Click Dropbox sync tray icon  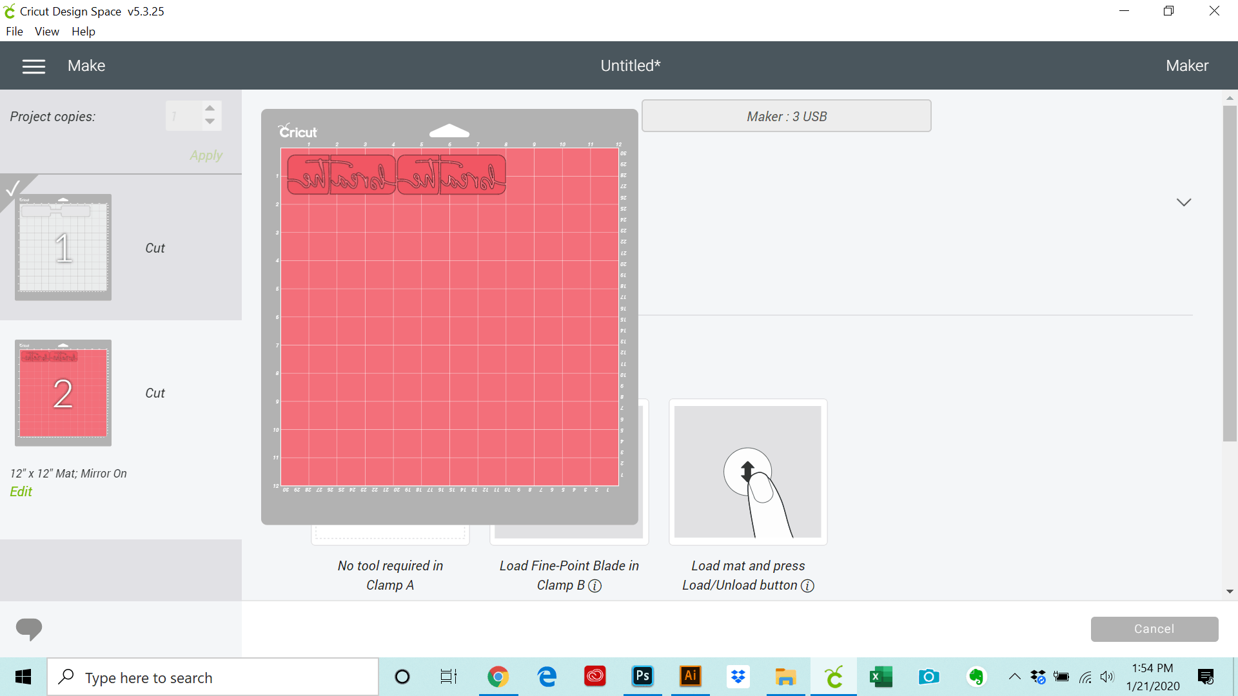click(1038, 677)
